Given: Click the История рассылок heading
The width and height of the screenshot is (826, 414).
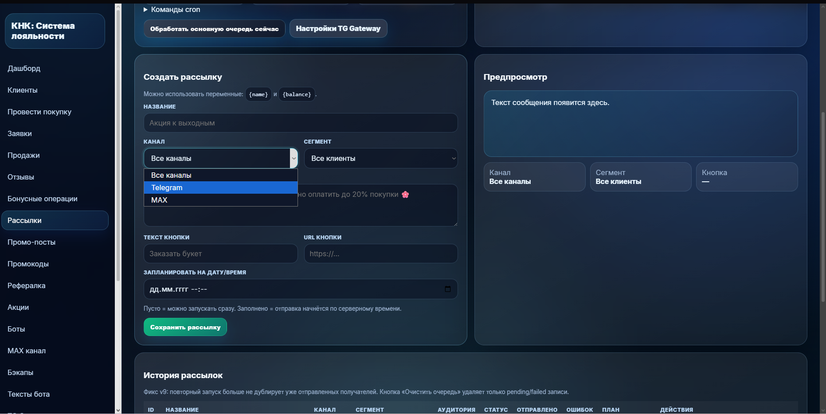Looking at the screenshot, I should 183,375.
